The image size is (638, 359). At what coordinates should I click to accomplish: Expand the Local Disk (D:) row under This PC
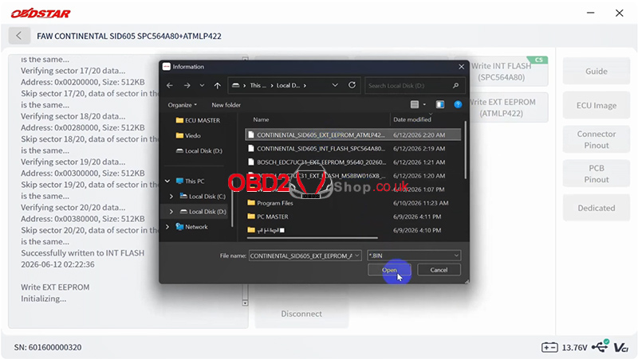pos(171,212)
